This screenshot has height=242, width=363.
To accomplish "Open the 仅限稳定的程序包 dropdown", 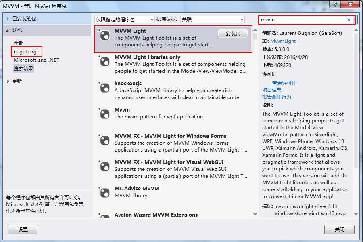I will coord(125,20).
